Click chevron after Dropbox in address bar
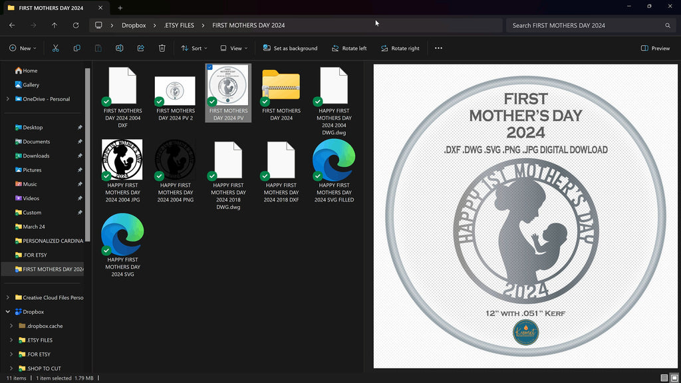The image size is (681, 383). point(154,26)
